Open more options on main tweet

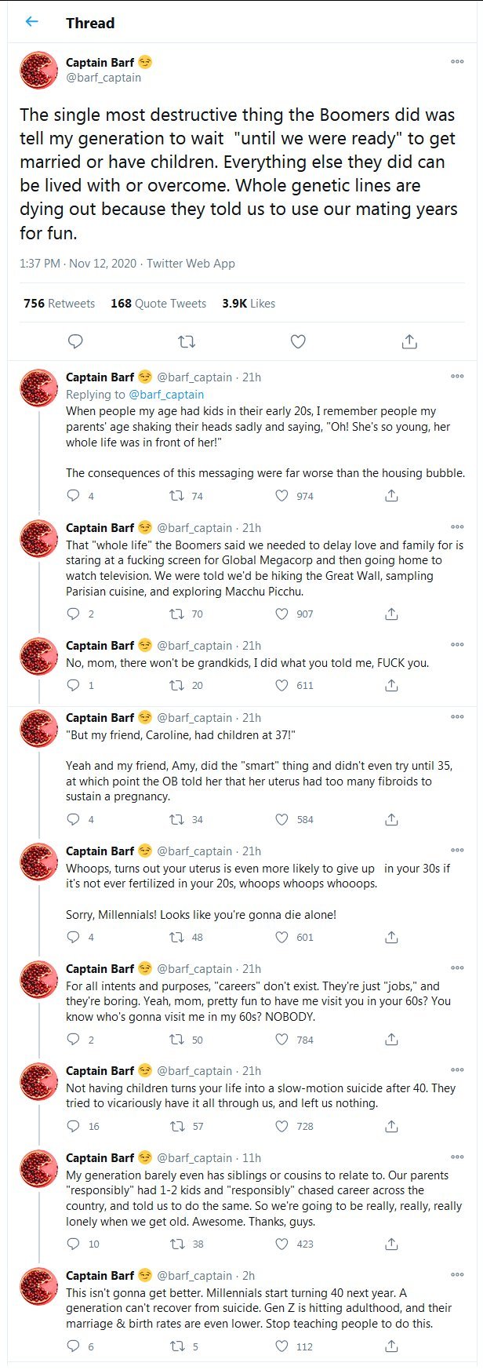457,61
